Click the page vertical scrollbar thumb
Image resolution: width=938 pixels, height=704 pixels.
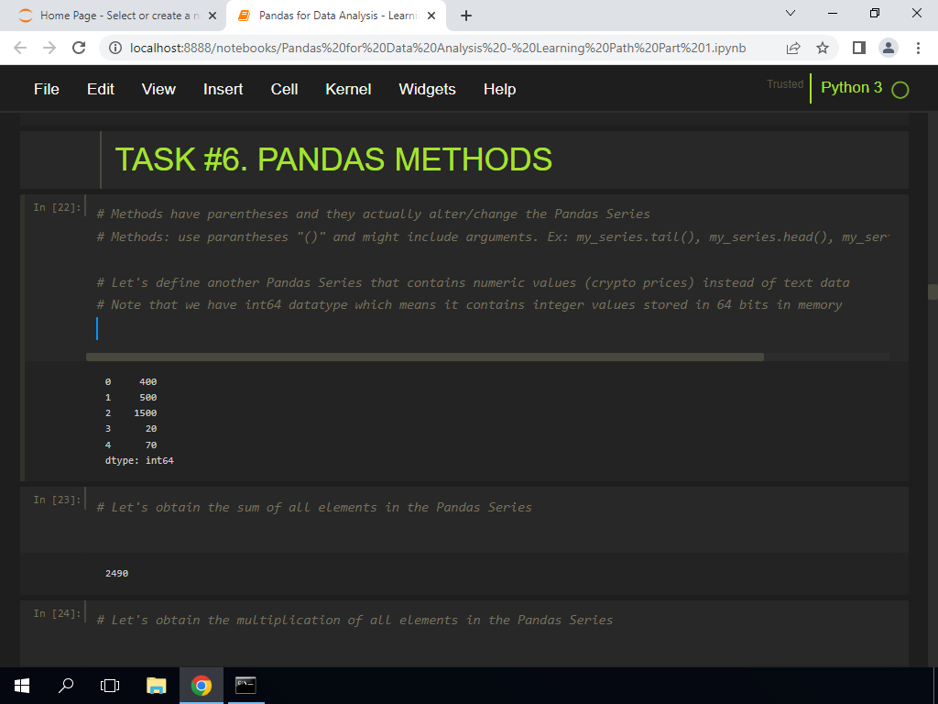pos(933,291)
